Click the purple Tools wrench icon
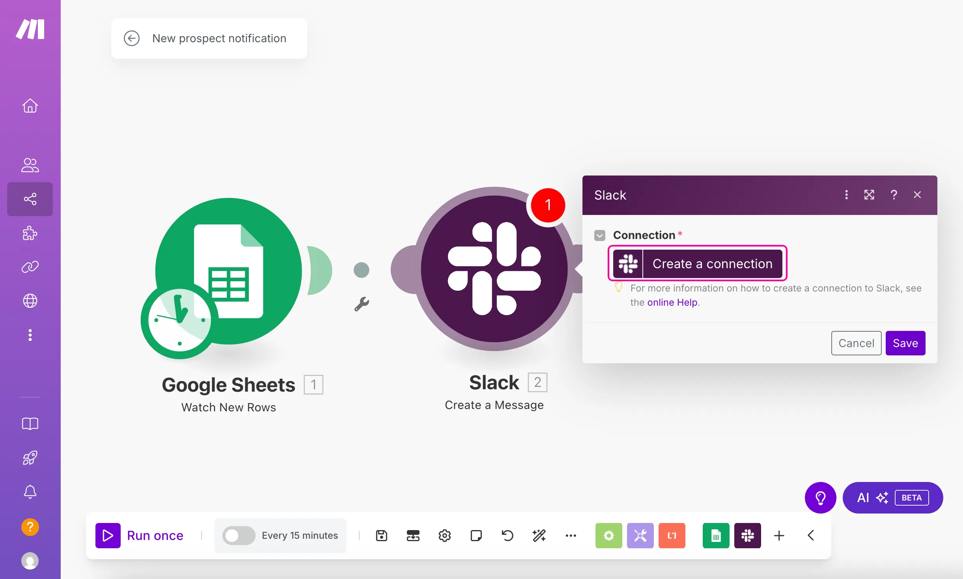 640,536
